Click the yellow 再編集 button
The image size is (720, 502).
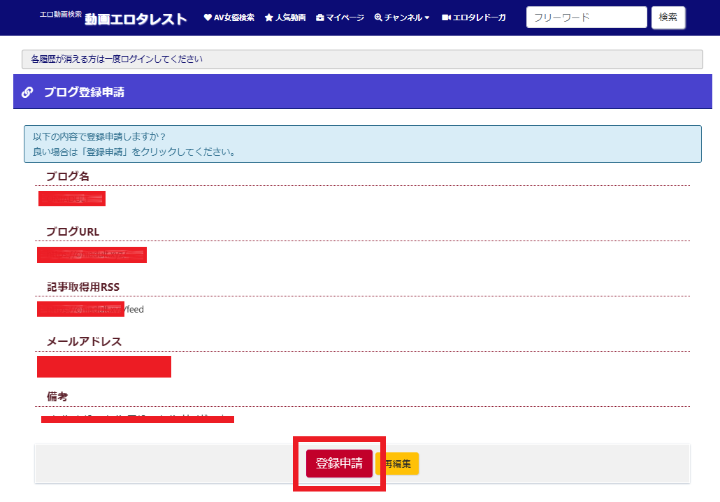pyautogui.click(x=398, y=464)
